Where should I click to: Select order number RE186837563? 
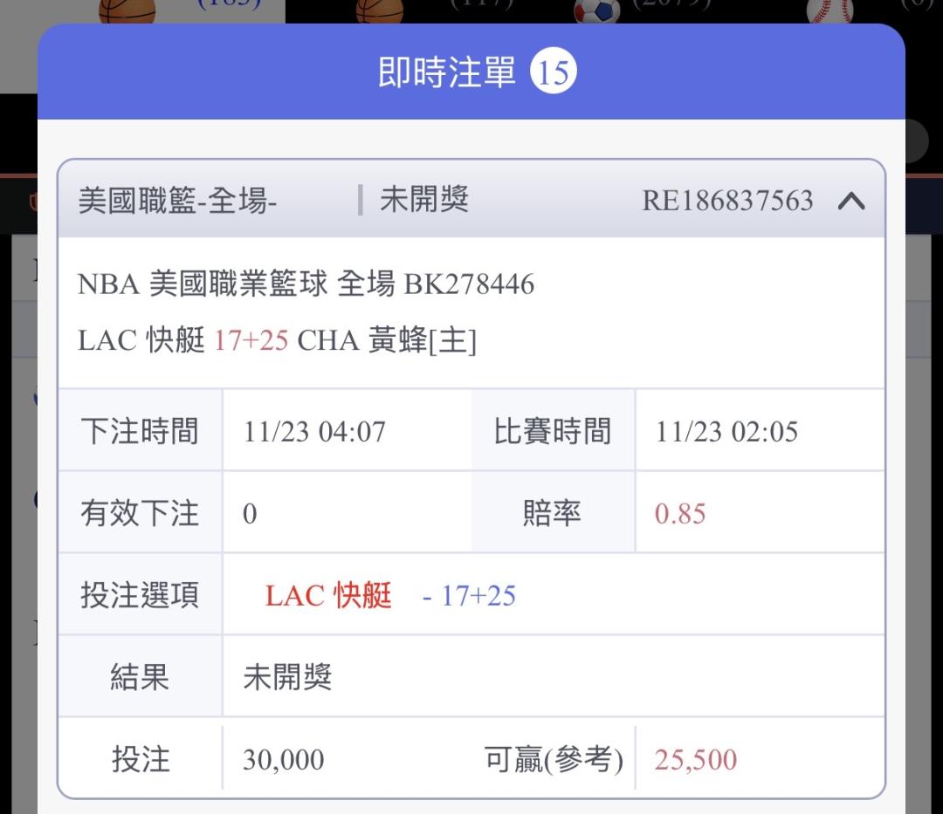coord(727,202)
